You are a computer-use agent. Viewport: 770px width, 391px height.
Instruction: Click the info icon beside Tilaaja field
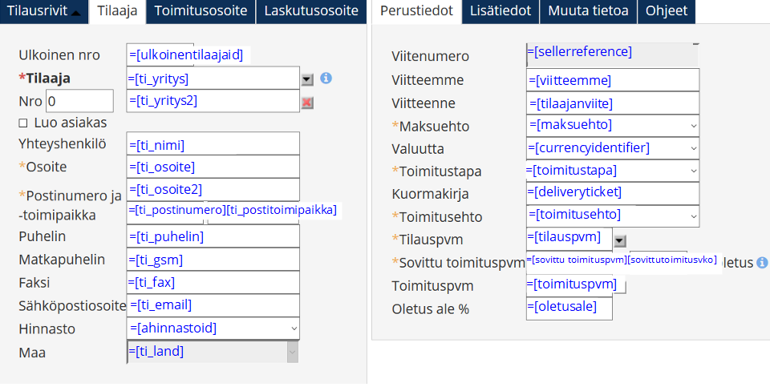point(326,79)
